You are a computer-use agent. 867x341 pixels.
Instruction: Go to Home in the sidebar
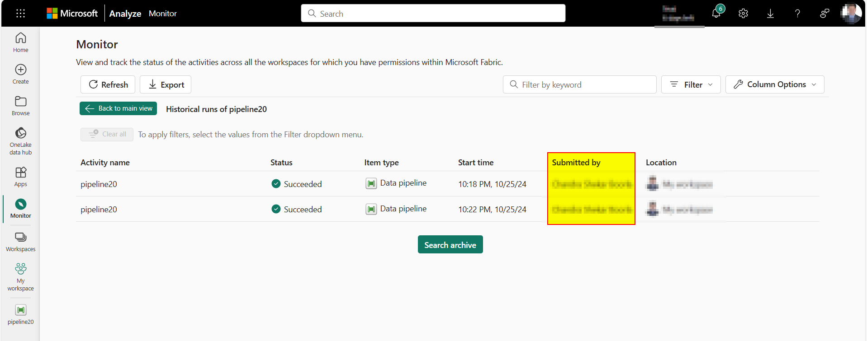click(21, 42)
